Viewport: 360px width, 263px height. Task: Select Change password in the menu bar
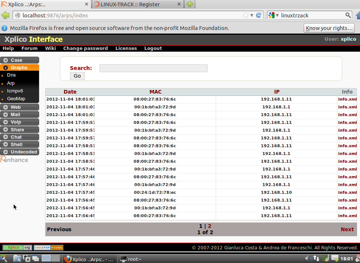point(85,48)
